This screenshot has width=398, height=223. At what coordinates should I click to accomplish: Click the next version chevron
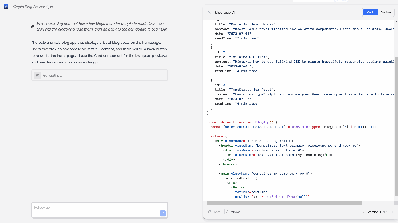tap(392, 212)
